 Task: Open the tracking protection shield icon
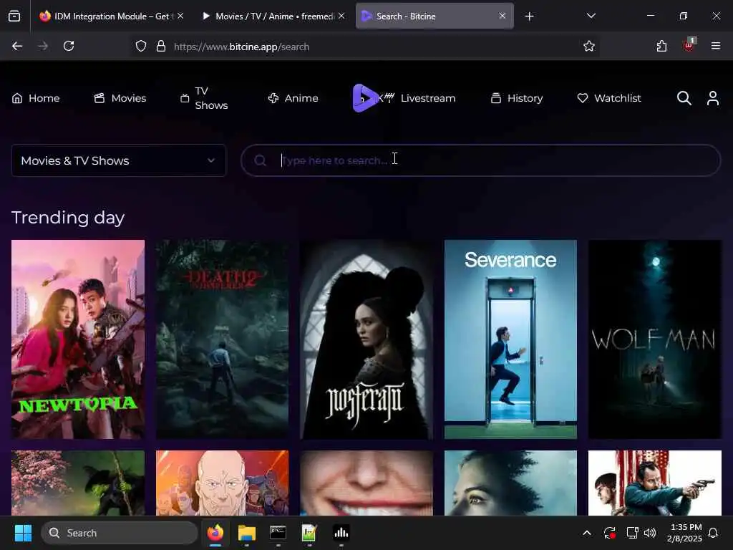coord(141,47)
